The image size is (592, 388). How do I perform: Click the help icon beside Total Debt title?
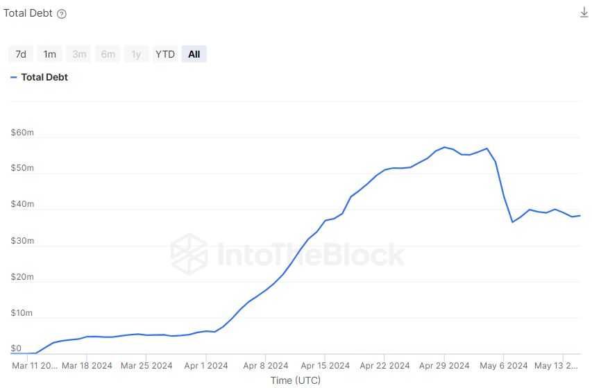tap(62, 14)
